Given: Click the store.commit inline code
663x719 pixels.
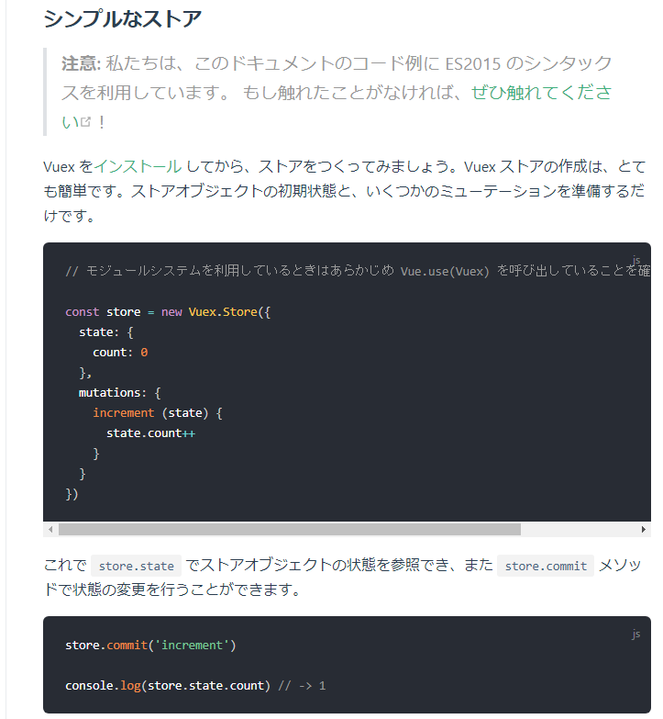Looking at the screenshot, I should point(546,566).
